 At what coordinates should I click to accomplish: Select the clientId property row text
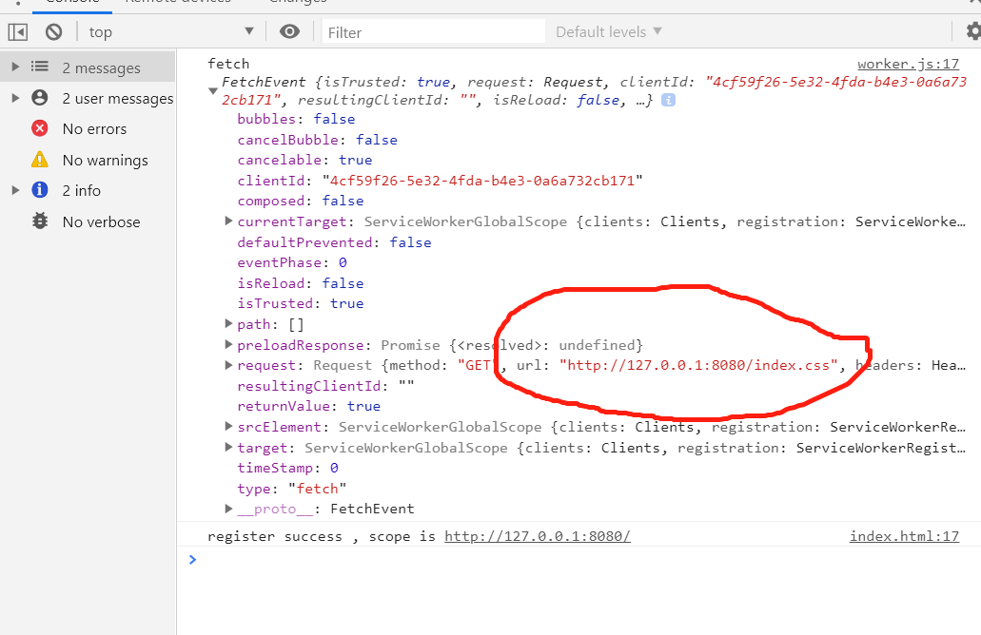point(440,181)
